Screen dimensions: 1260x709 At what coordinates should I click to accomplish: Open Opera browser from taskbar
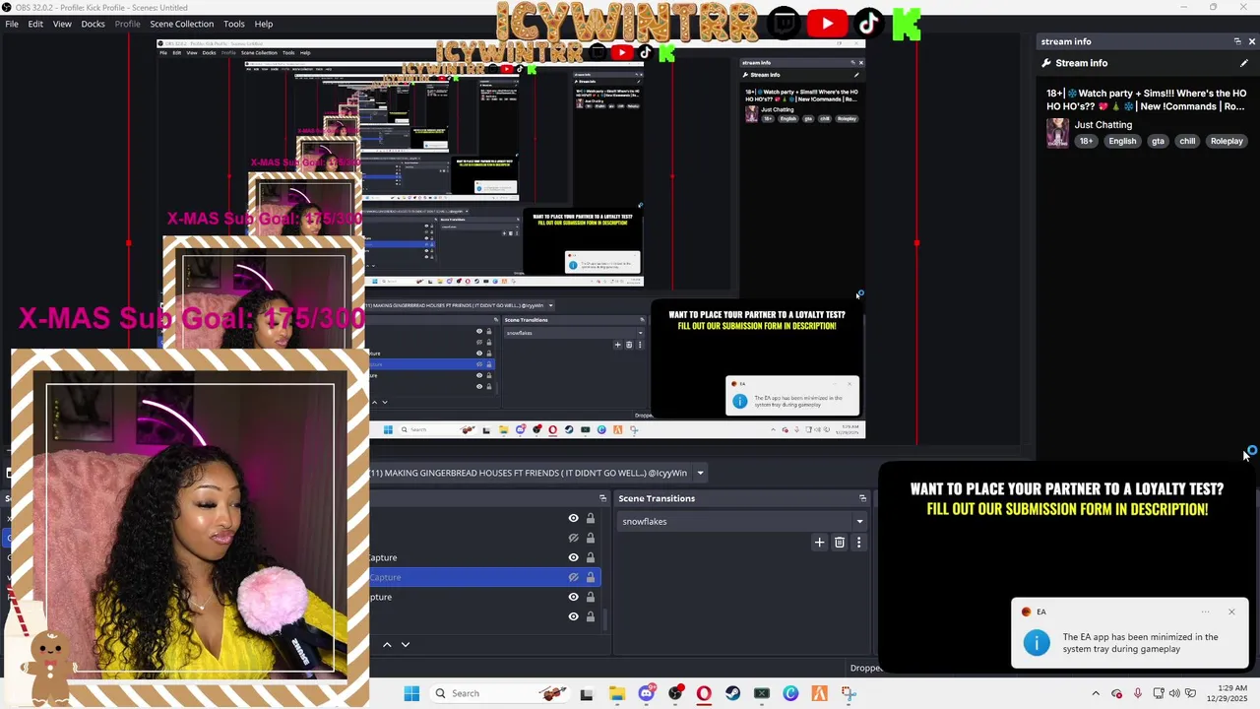pos(704,693)
